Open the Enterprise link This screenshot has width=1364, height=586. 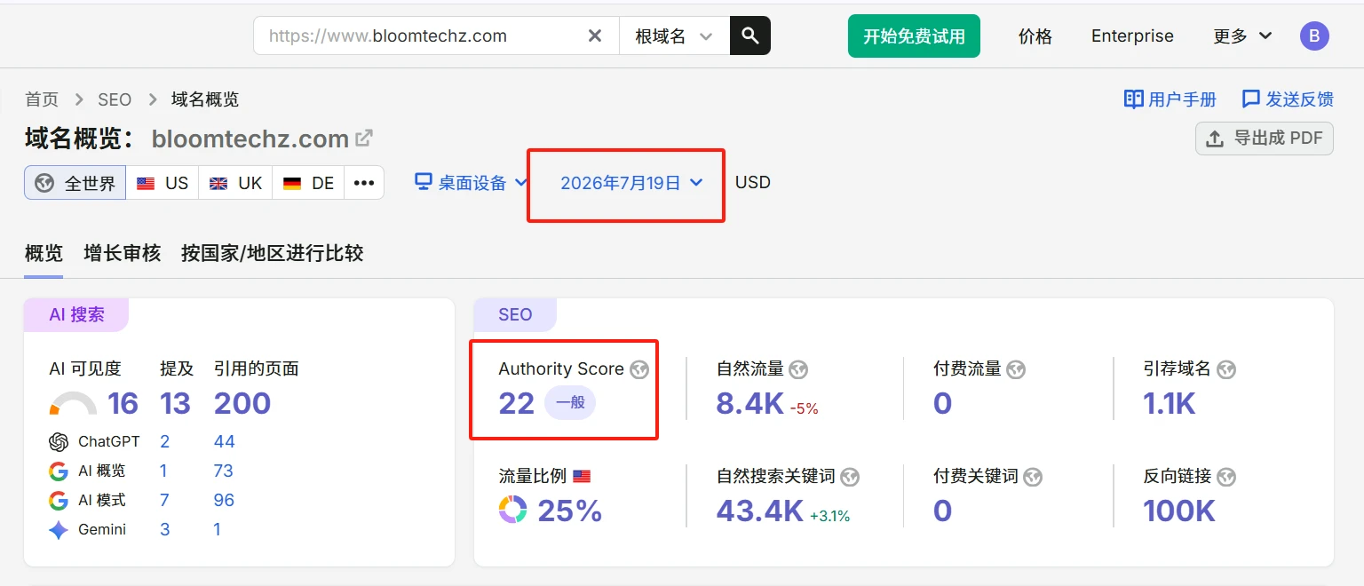pyautogui.click(x=1132, y=36)
